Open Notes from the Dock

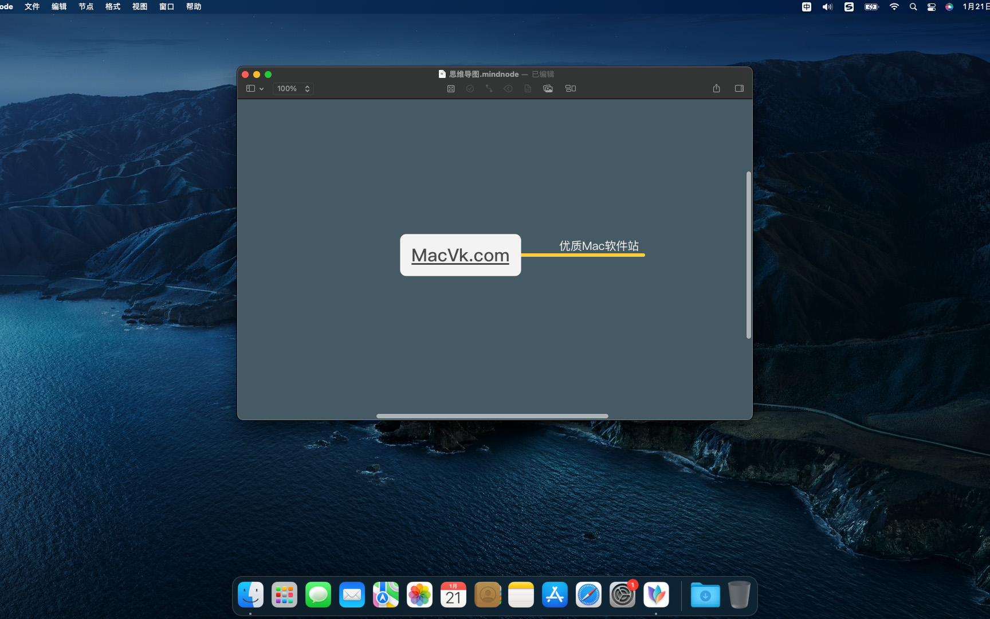pos(521,595)
